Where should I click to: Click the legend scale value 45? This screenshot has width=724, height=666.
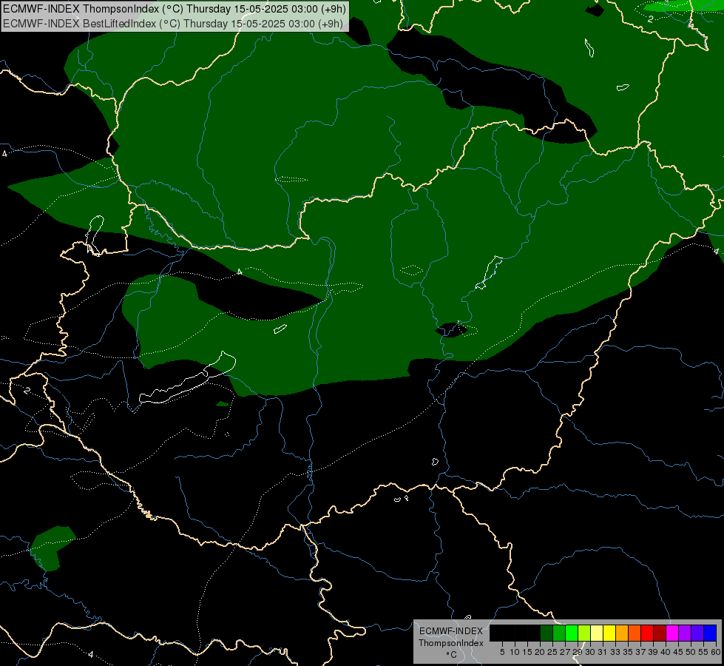(678, 652)
